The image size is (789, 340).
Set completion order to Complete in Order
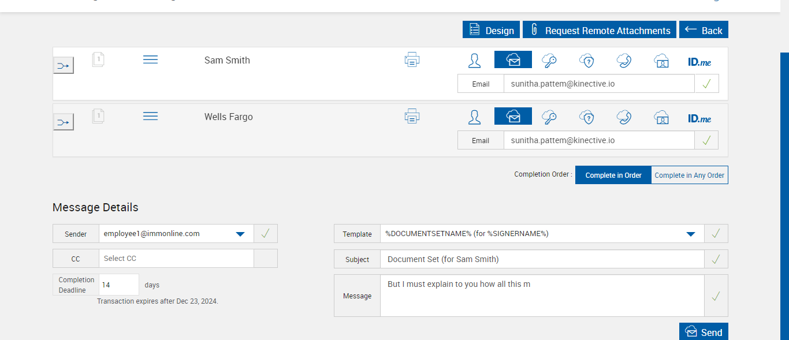pos(613,175)
